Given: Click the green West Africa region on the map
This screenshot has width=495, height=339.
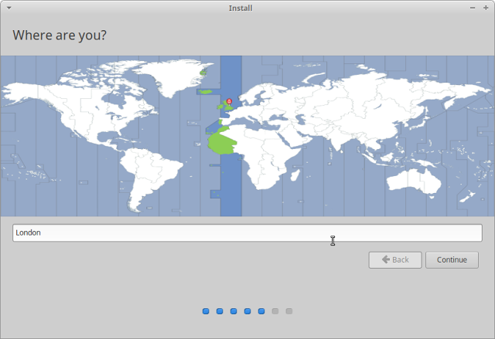Looking at the screenshot, I should 221,143.
